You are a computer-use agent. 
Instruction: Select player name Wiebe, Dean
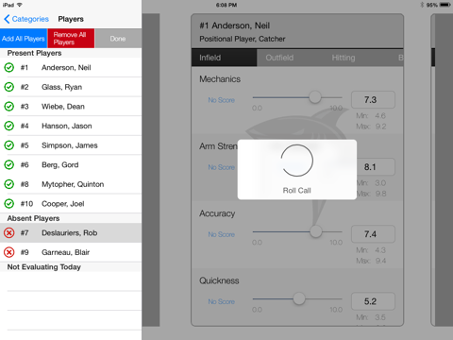63,107
